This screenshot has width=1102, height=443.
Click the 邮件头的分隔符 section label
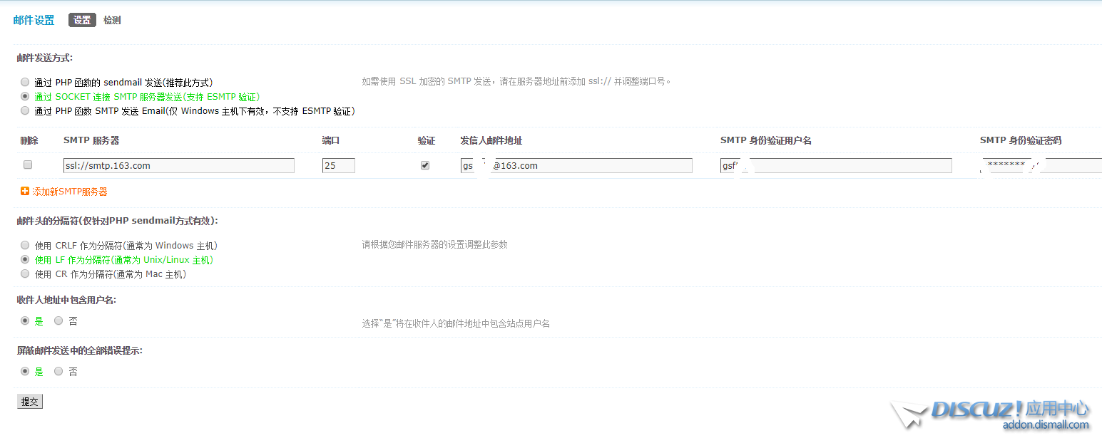coord(118,221)
